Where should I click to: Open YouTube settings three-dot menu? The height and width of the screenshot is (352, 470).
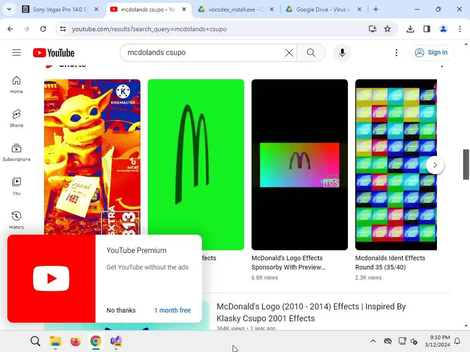pos(396,53)
